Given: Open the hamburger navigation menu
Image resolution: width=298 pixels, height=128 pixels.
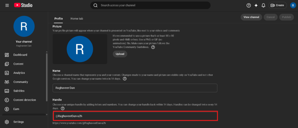Looking at the screenshot, I should coord(7,5).
